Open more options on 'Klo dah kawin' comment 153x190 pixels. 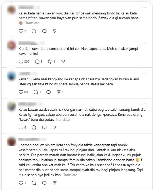tap(144, 43)
